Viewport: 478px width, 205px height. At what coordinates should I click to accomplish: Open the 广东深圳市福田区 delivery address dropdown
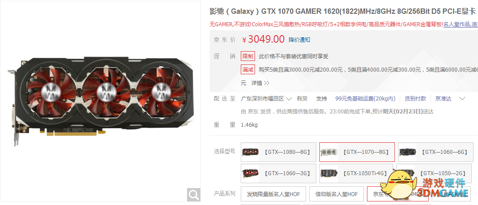pyautogui.click(x=267, y=99)
